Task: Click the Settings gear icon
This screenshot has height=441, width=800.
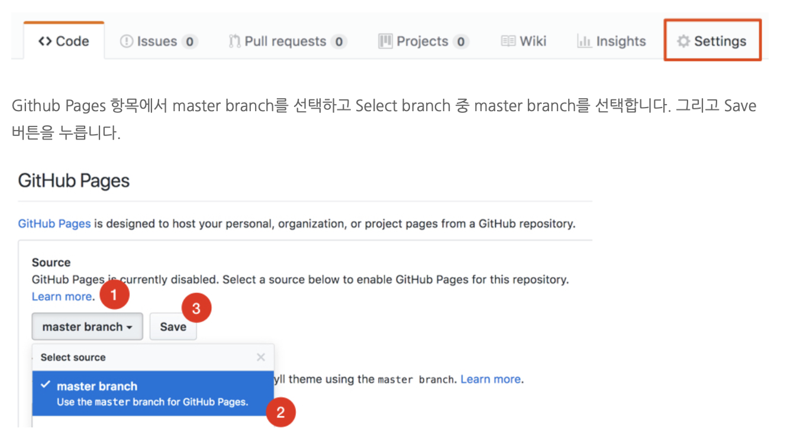Action: point(683,41)
